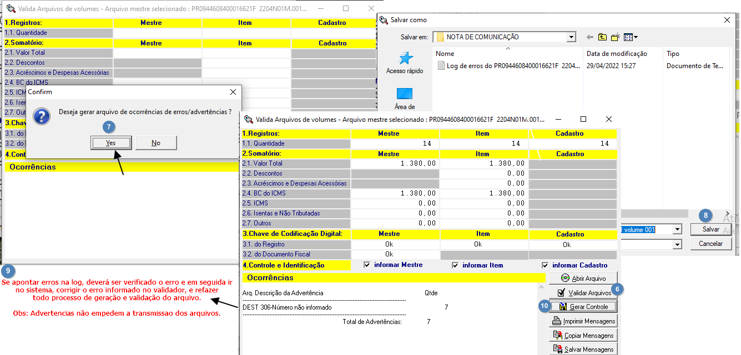Open the Salvar em folder dropdown
Viewport: 741px width, 355px height.
571,37
